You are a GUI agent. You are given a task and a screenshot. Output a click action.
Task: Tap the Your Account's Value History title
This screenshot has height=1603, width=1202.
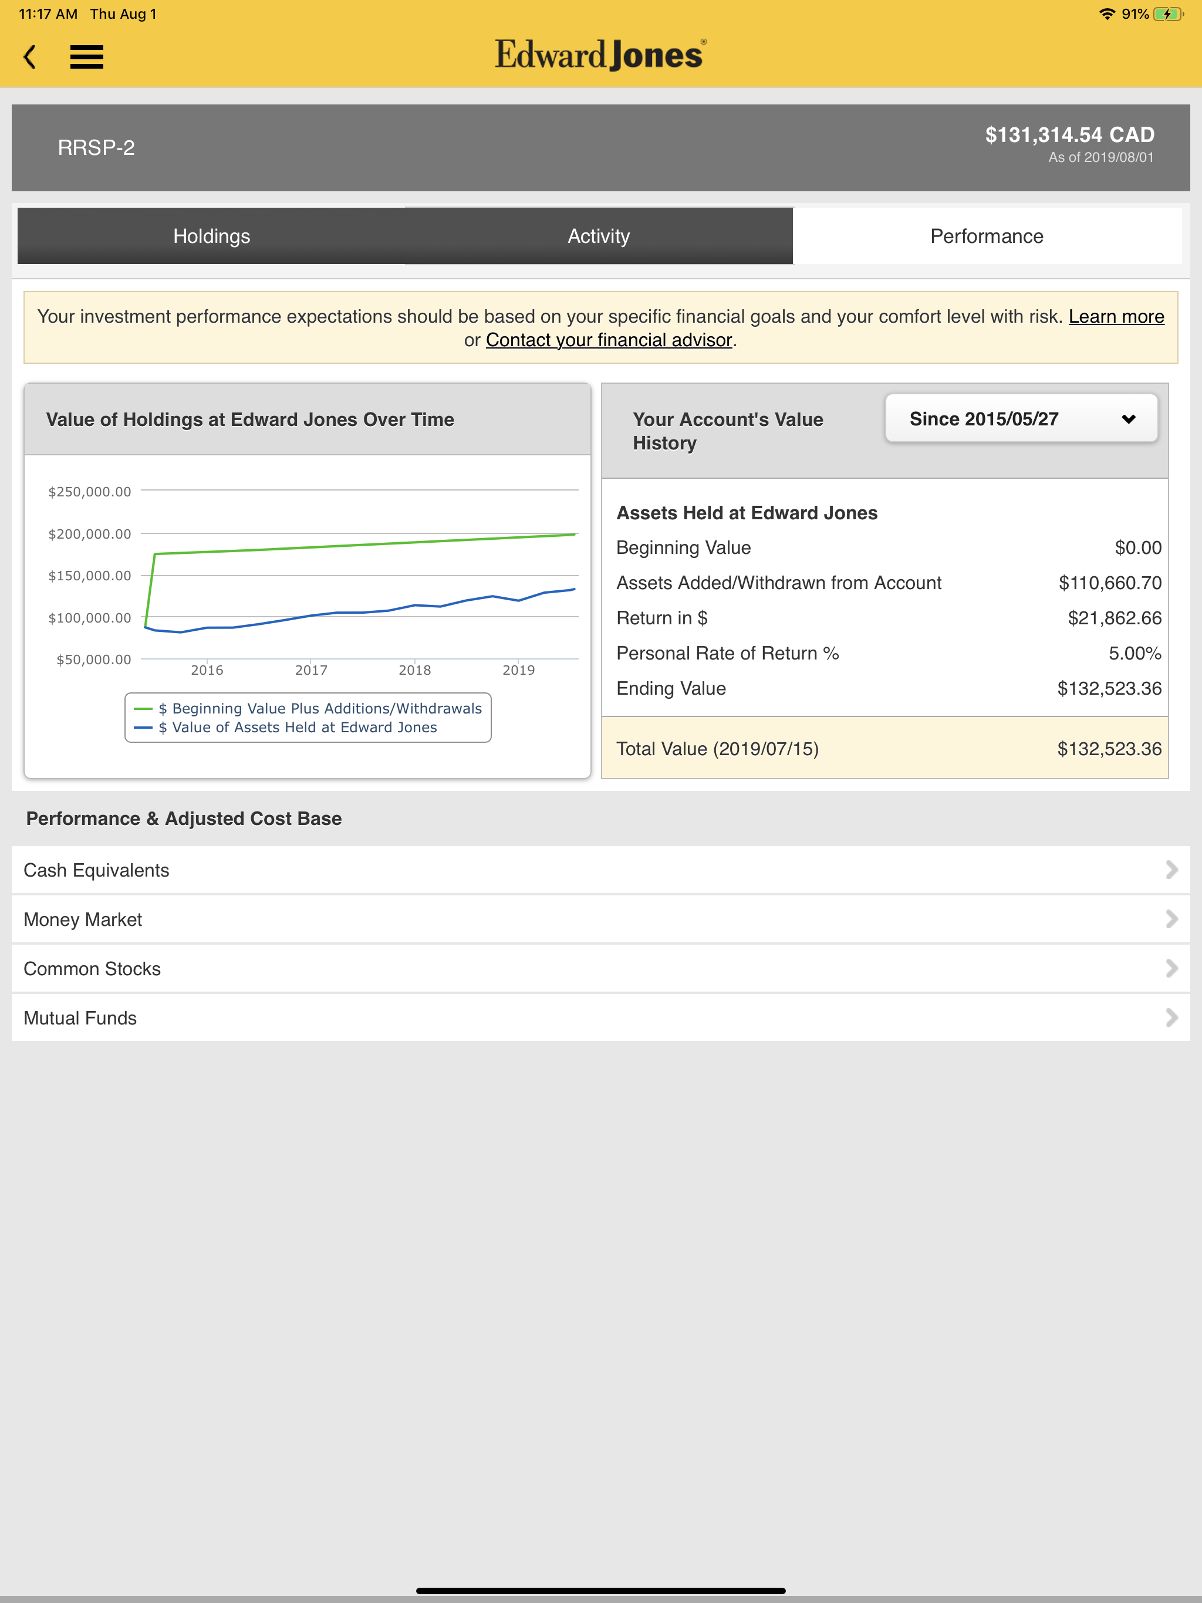(728, 431)
